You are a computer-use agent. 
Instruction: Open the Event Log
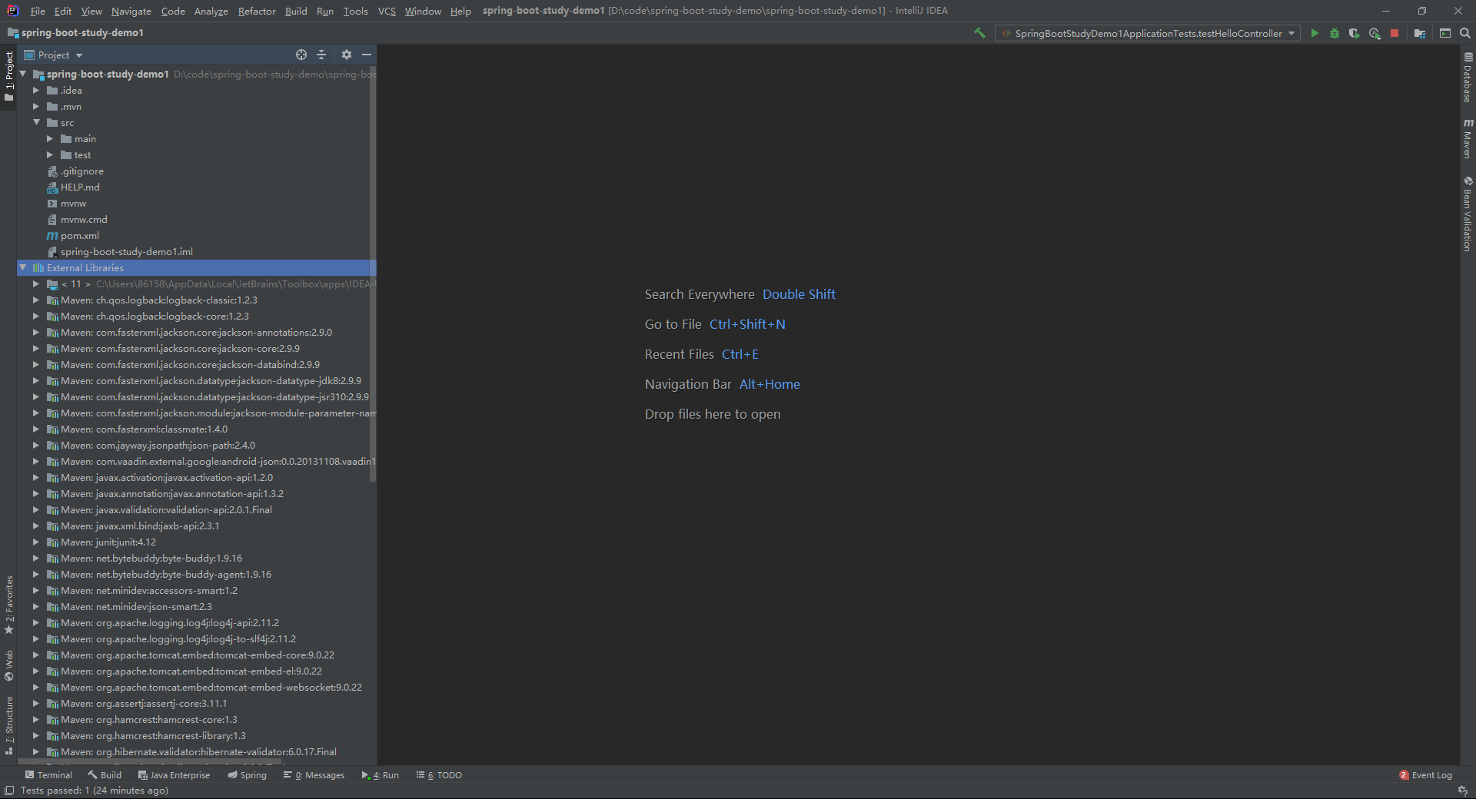click(x=1426, y=775)
